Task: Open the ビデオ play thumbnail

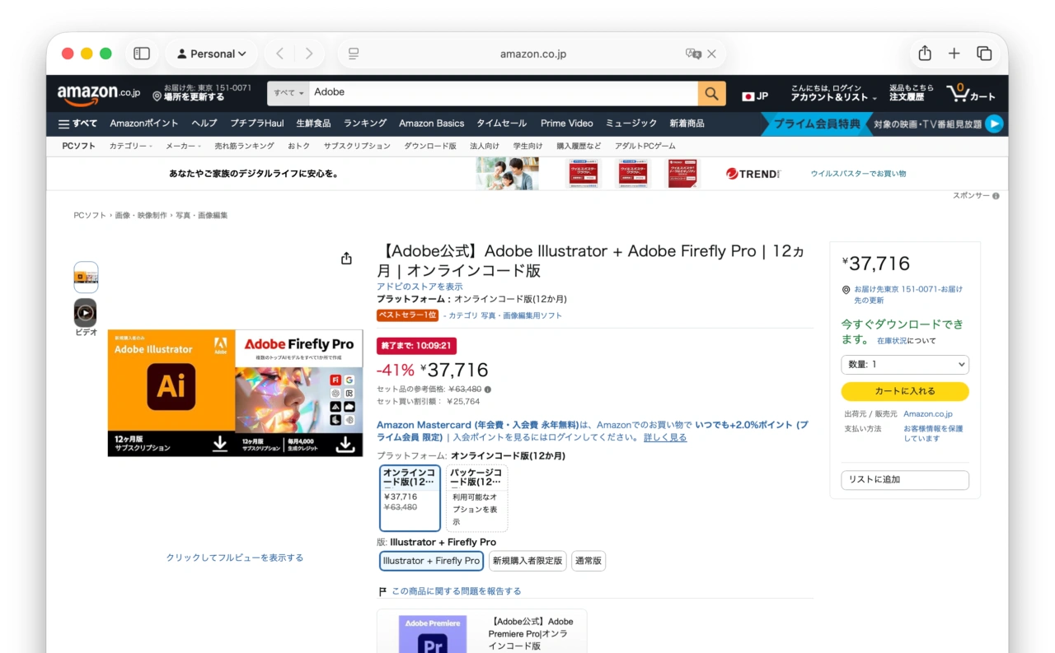Action: (x=86, y=313)
